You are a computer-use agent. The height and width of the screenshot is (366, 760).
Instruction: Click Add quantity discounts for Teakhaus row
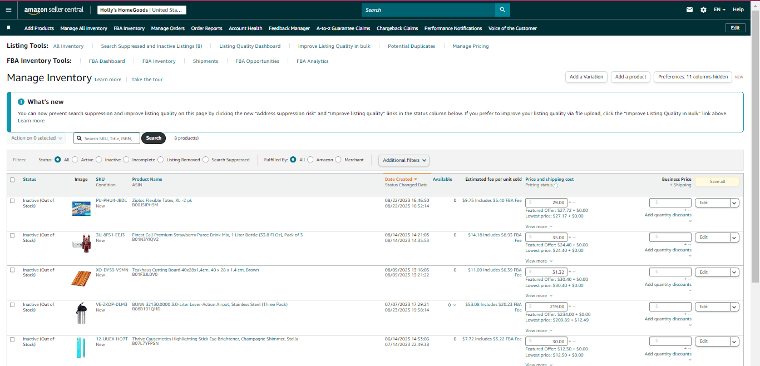668,284
